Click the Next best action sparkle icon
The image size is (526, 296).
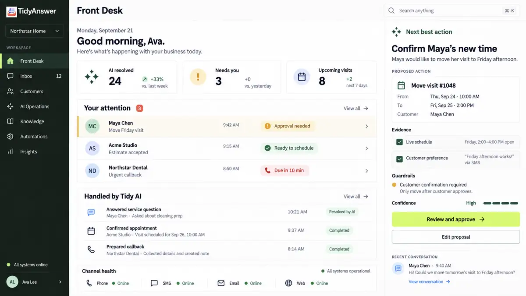pyautogui.click(x=397, y=32)
